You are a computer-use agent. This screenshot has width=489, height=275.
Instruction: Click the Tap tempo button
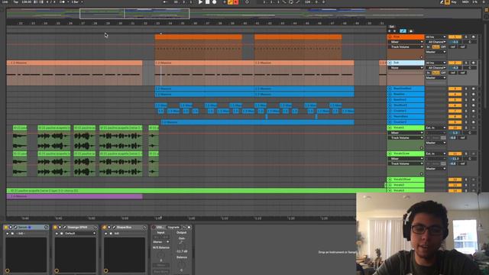15,2
